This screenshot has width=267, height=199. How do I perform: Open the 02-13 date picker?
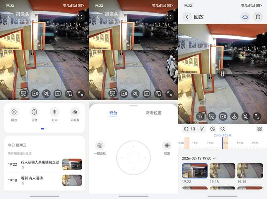190,129
